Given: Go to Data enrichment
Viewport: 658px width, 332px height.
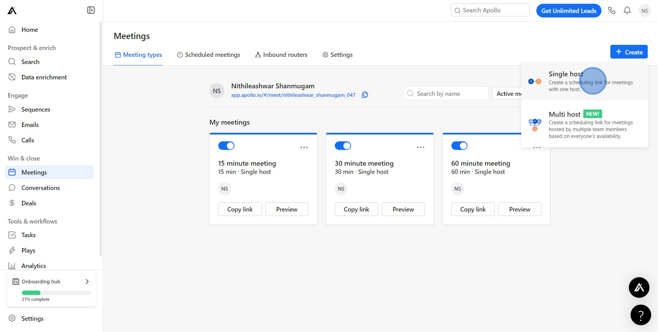Looking at the screenshot, I should coord(49,77).
